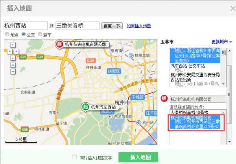Image resolution: width=236 pixels, height=164 pixels.
Task: Click the 杭州北站 station icon on the map
Action: pyautogui.click(x=131, y=55)
